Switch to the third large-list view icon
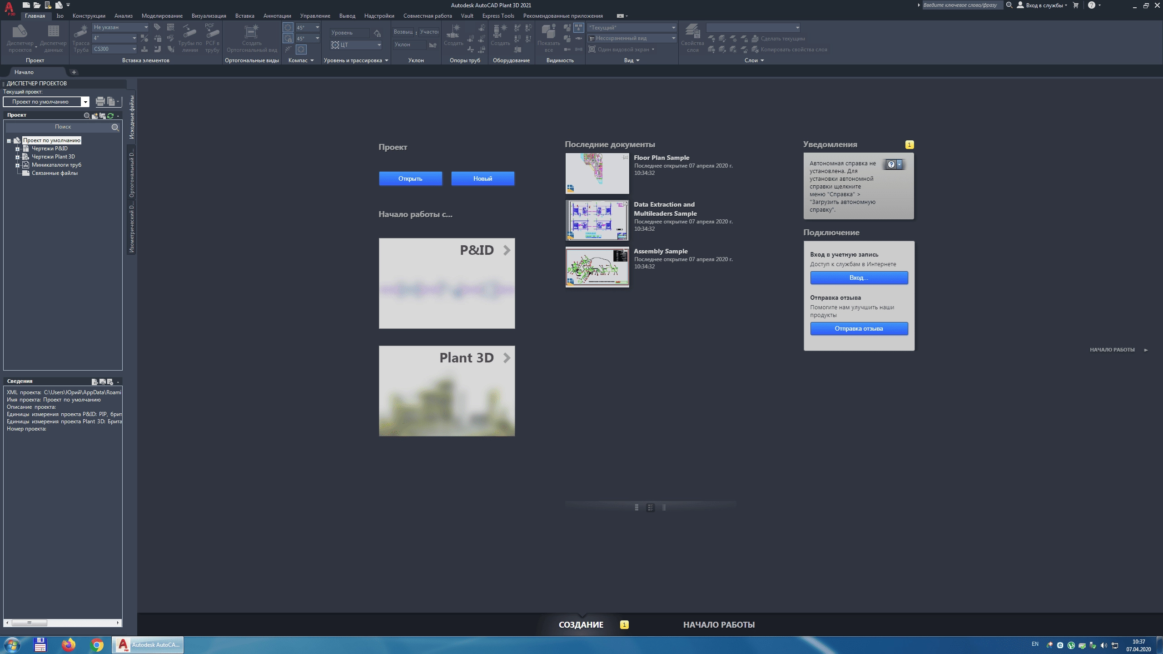1163x654 pixels. (664, 507)
